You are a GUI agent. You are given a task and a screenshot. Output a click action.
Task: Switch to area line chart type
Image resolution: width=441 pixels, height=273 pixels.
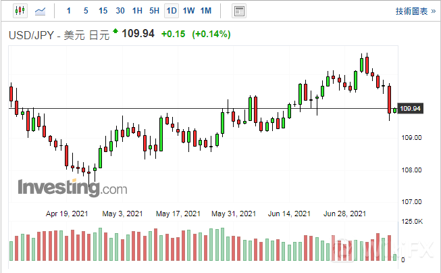click(x=41, y=11)
